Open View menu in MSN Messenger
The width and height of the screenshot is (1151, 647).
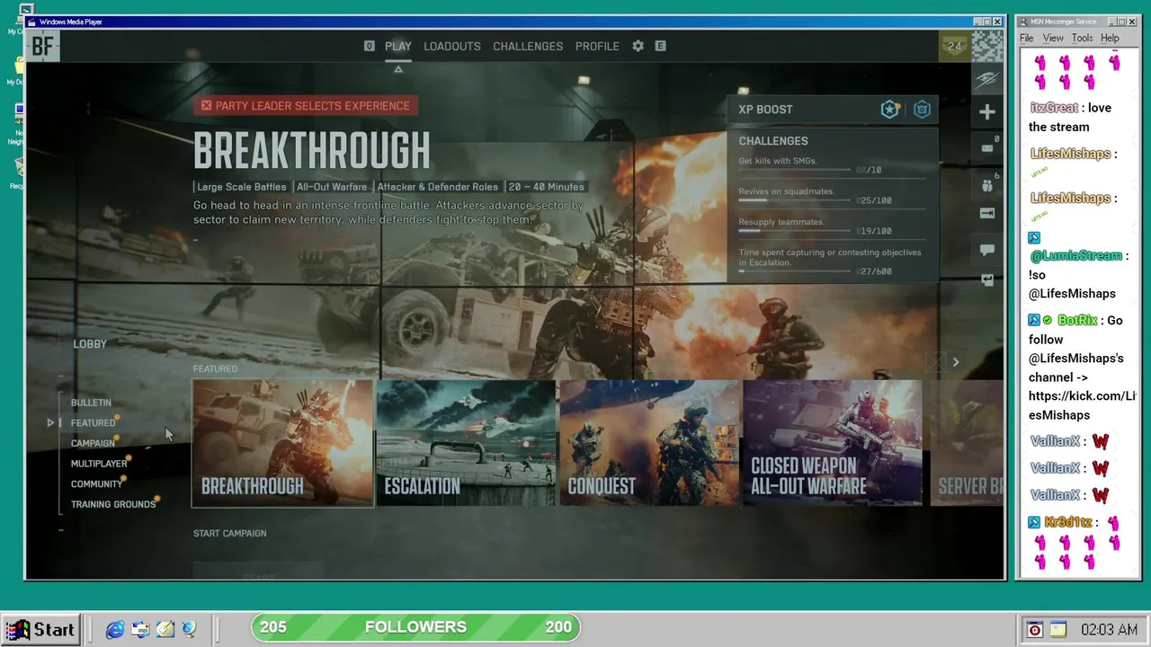pyautogui.click(x=1053, y=39)
